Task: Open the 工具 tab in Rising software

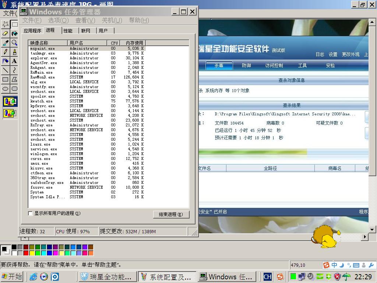Action: 302,66
